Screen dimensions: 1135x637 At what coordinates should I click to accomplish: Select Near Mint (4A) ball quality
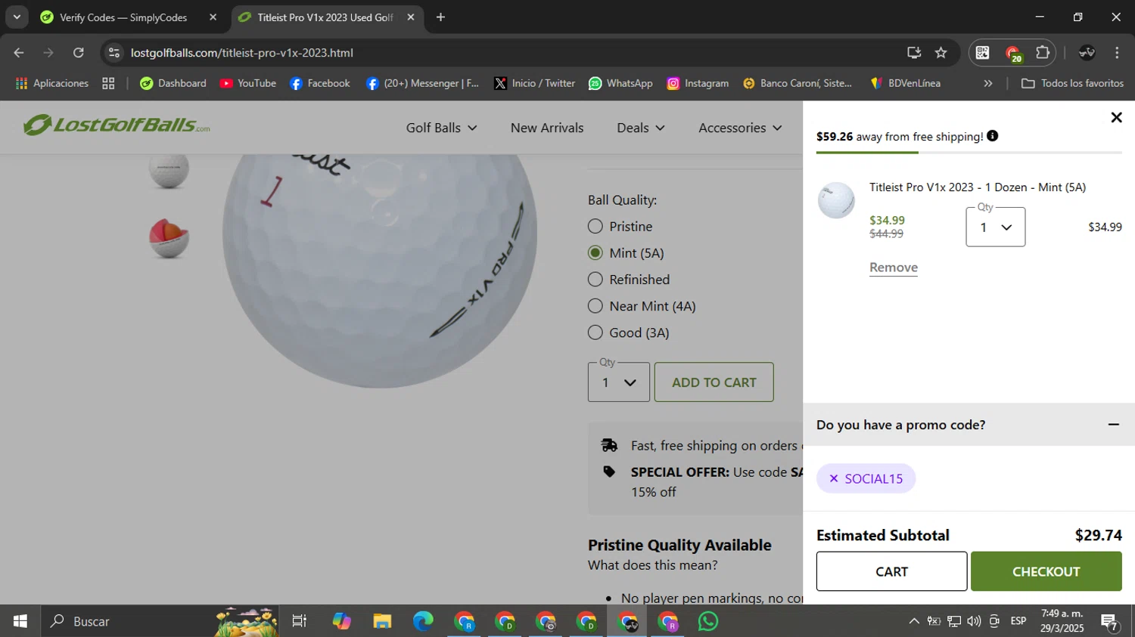click(x=595, y=306)
